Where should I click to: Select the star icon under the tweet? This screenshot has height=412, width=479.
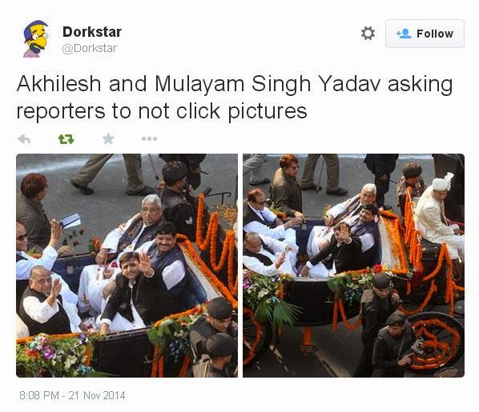pyautogui.click(x=108, y=139)
